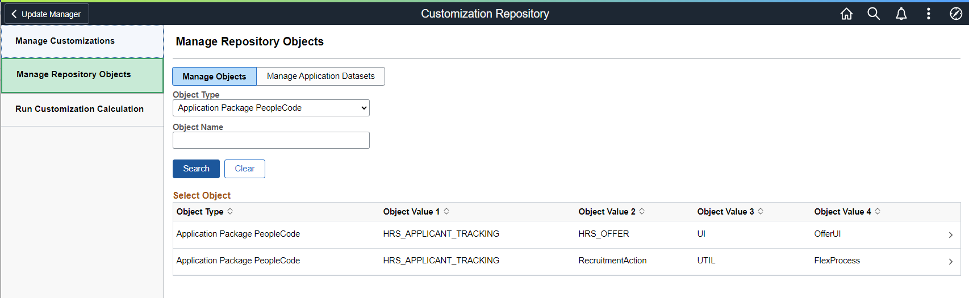Sort by Object Value 1 arrow
969x298 pixels.
[446, 211]
